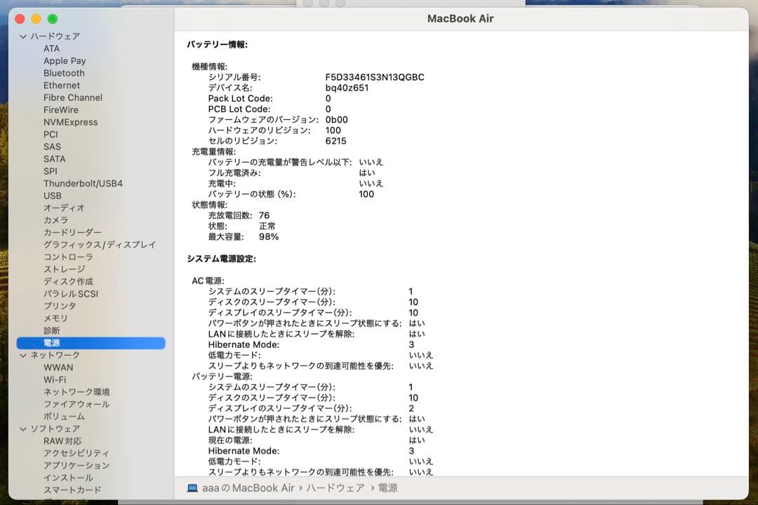Image resolution: width=758 pixels, height=505 pixels.
Task: Collapse the ハードウェア section in sidebar
Action: click(25, 36)
